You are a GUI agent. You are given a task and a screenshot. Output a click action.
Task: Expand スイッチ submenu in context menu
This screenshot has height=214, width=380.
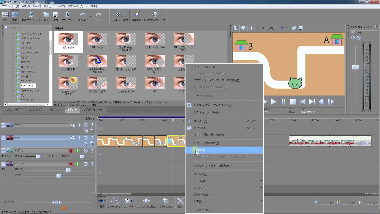[224, 174]
